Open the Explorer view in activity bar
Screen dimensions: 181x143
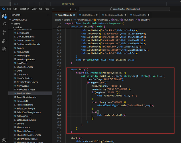coord(4,16)
